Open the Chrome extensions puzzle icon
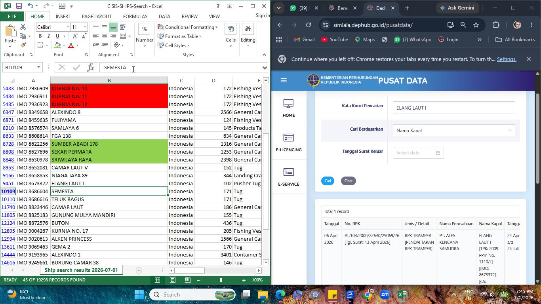 pyautogui.click(x=496, y=25)
